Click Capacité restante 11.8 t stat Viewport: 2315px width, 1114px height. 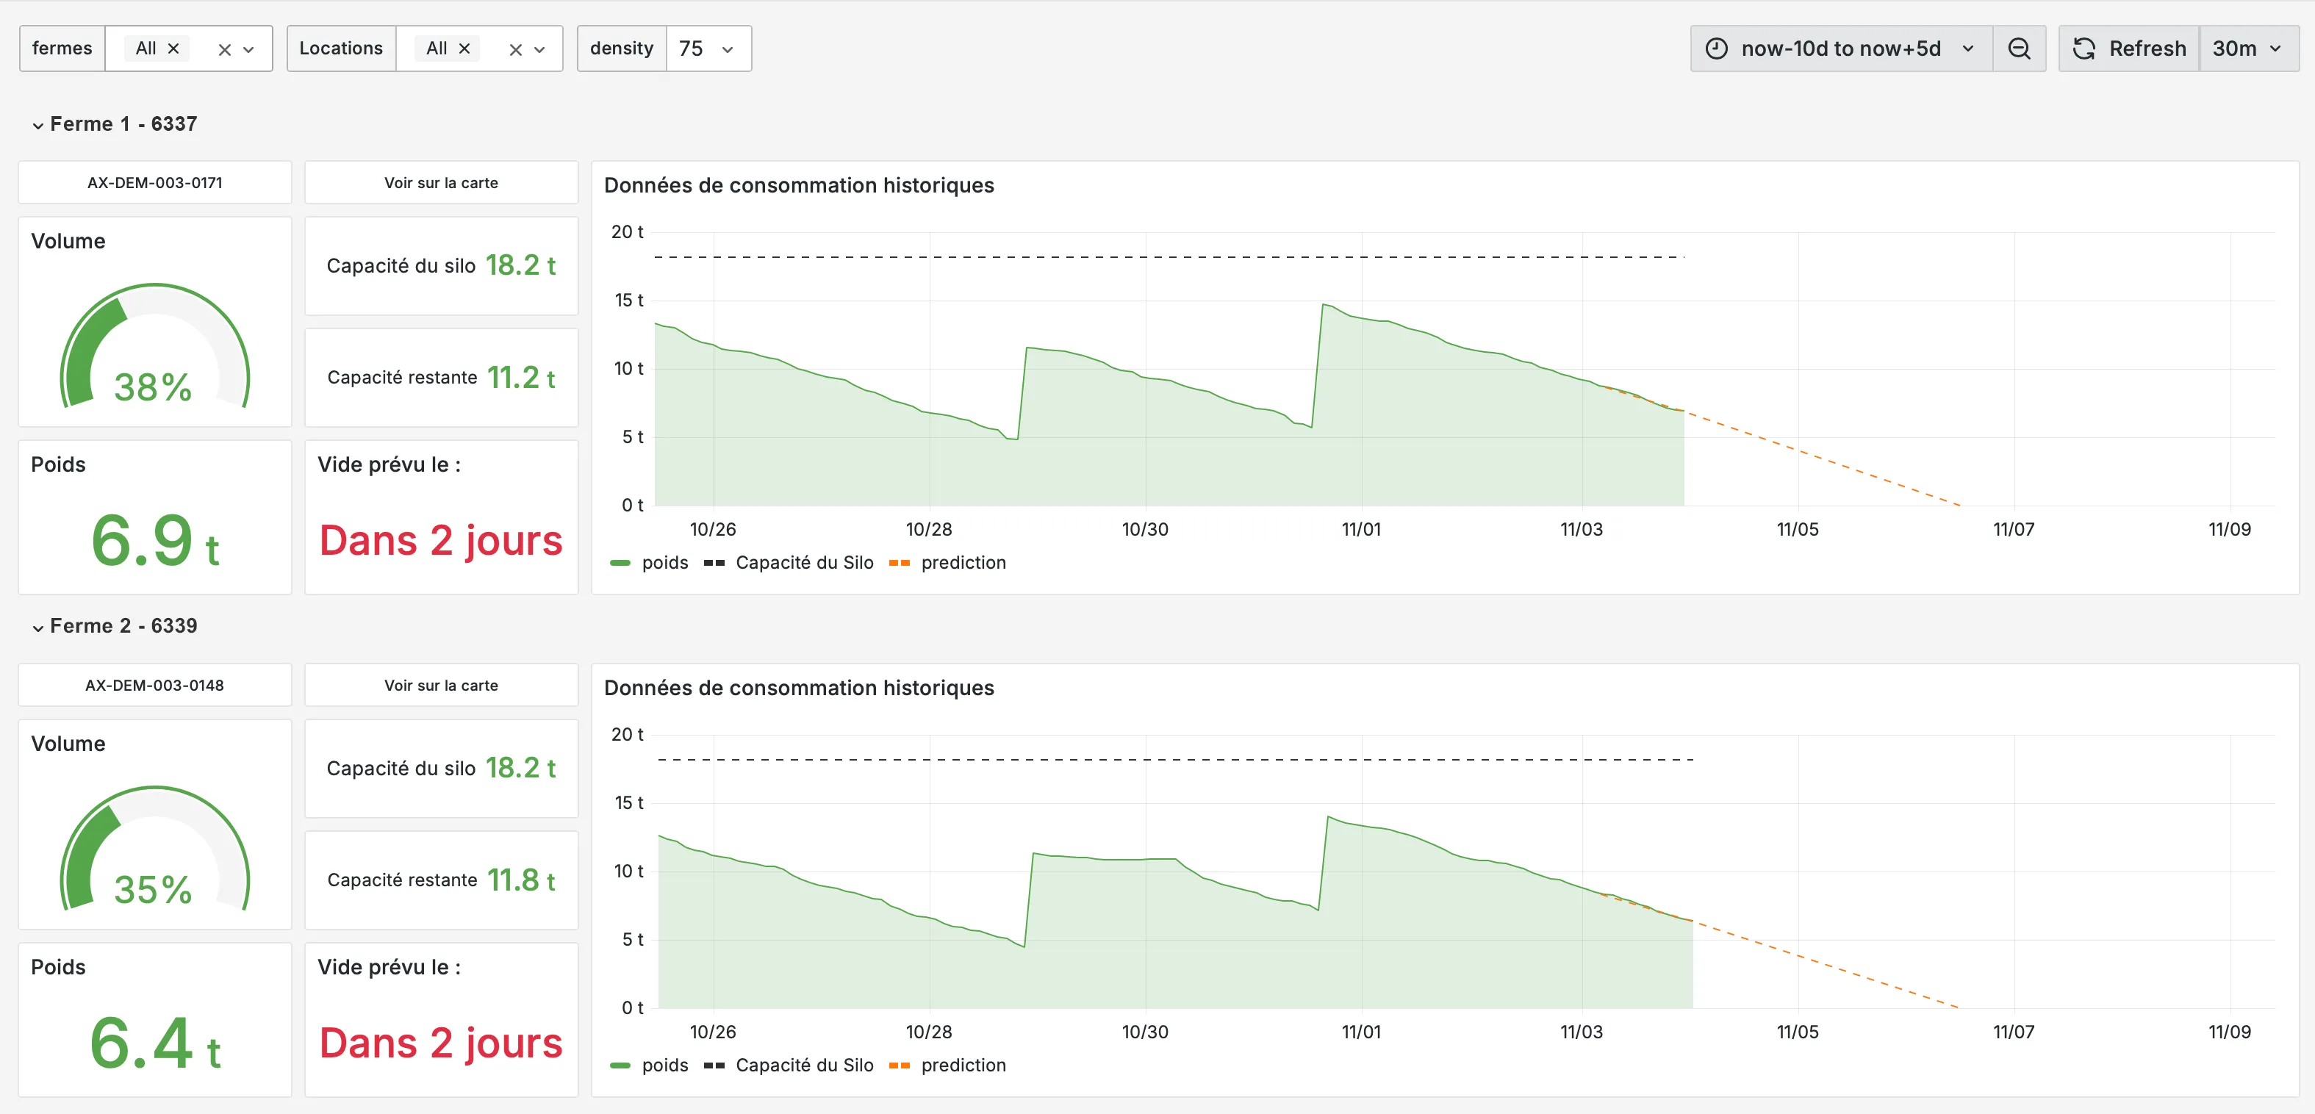(x=441, y=880)
